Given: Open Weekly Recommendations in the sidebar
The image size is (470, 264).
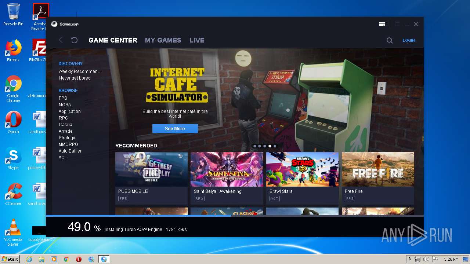Looking at the screenshot, I should pyautogui.click(x=80, y=71).
